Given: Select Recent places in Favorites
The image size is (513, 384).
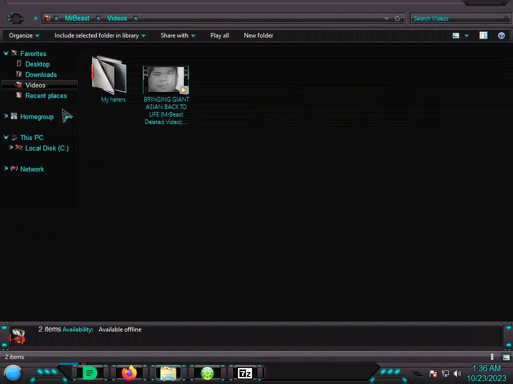Looking at the screenshot, I should 46,95.
